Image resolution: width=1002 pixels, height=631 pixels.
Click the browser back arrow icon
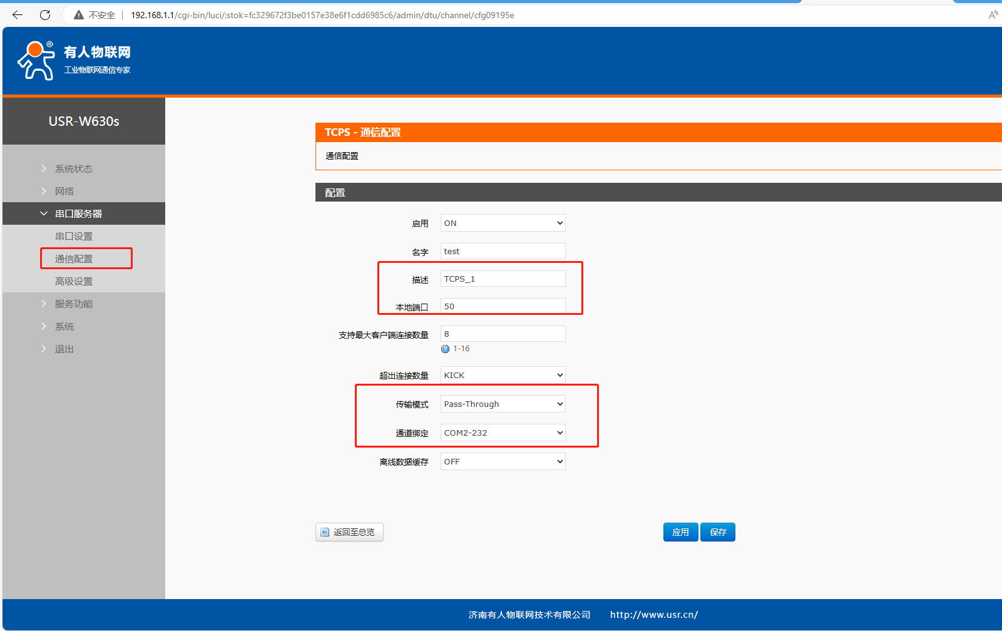tap(18, 15)
